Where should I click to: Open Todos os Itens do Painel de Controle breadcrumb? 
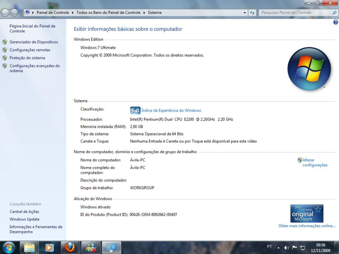coord(109,13)
